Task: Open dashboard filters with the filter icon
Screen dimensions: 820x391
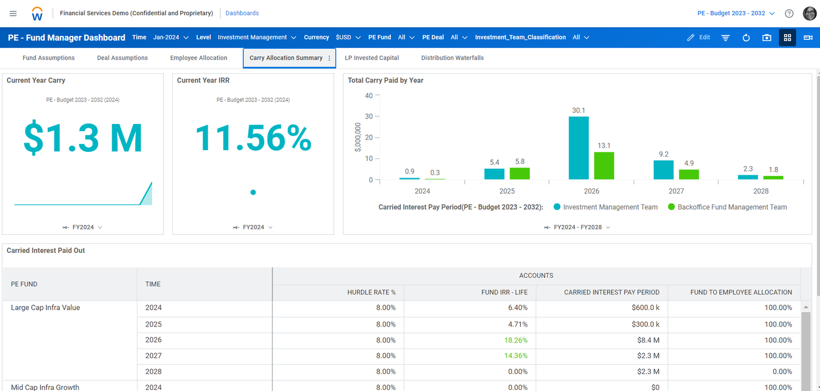Action: click(x=725, y=37)
